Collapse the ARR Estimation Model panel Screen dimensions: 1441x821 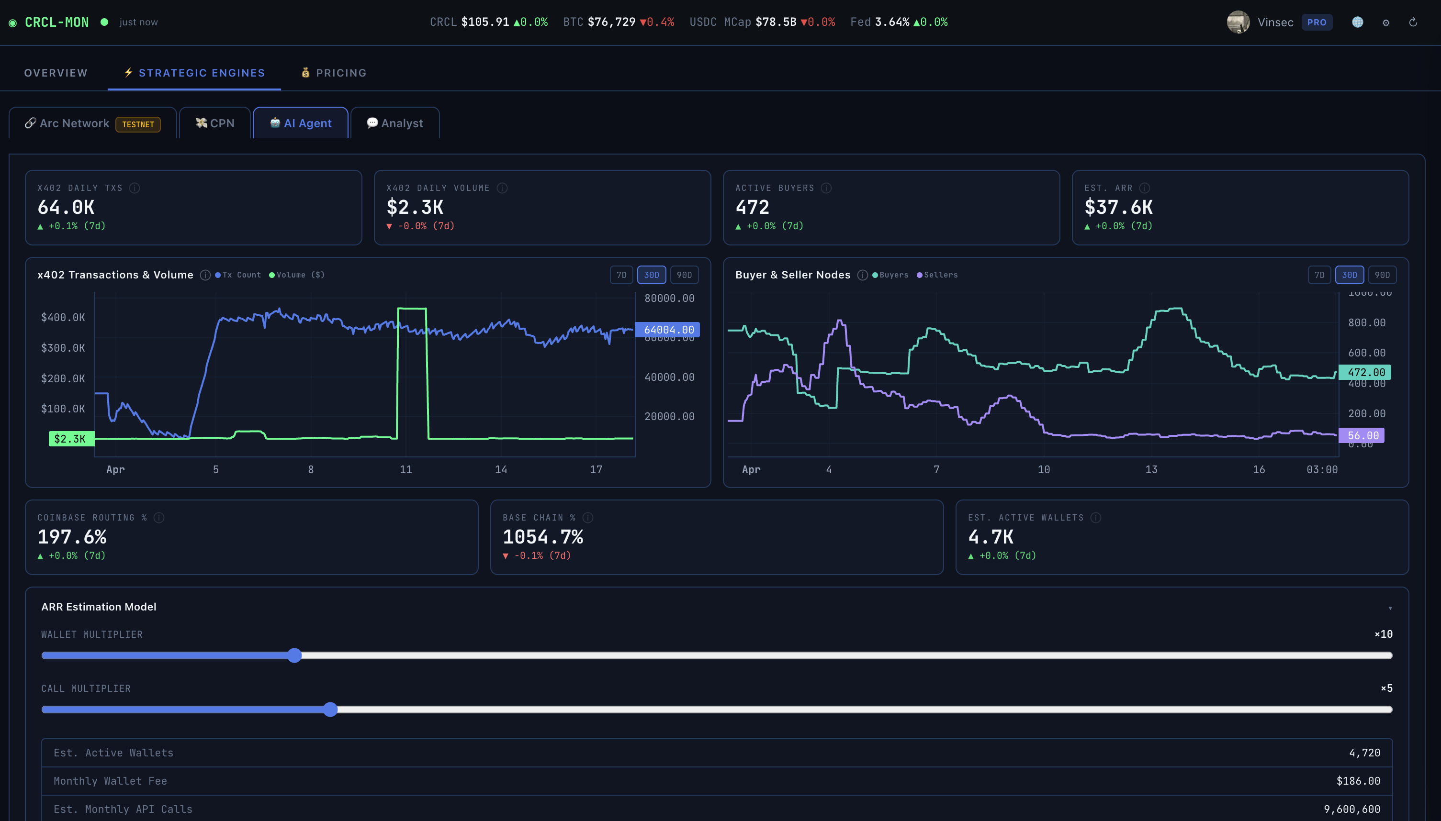tap(1390, 608)
